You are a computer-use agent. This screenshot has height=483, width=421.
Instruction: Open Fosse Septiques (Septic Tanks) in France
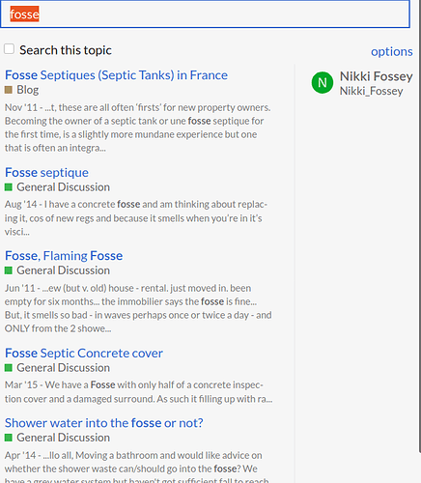pos(116,75)
